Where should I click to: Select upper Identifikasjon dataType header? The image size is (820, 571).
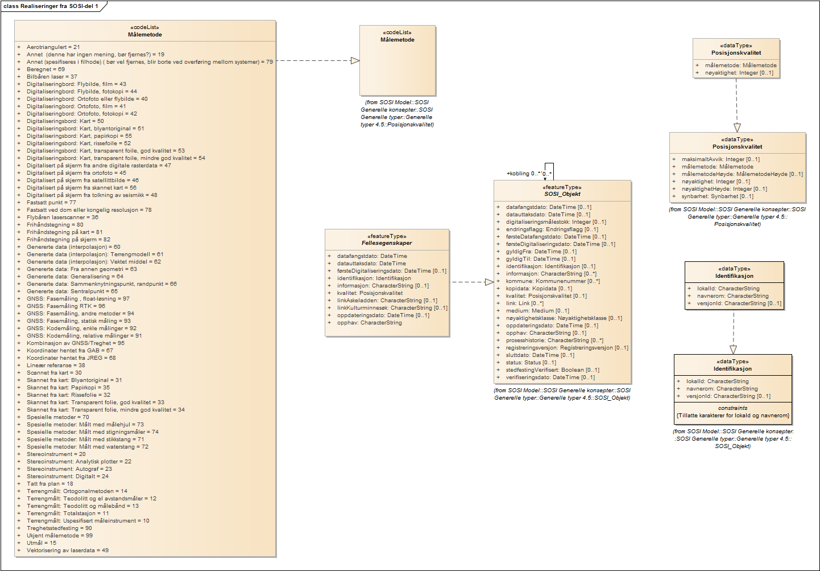[734, 272]
